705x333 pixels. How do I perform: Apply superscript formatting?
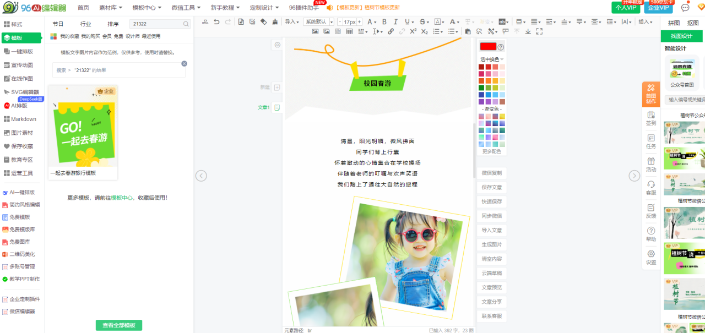point(413,31)
